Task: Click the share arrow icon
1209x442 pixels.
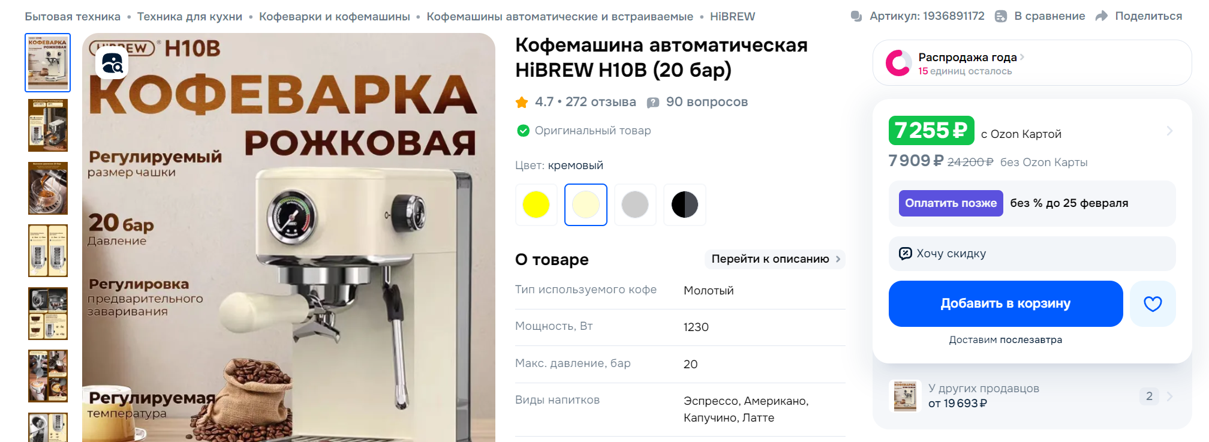Action: pos(1102,16)
